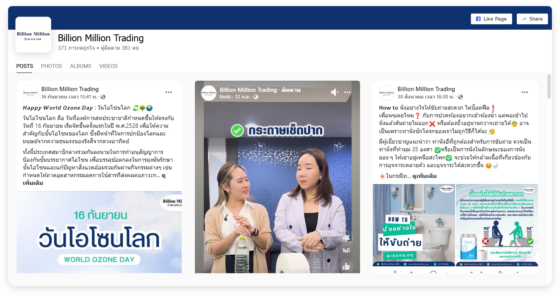Screen dimensions: 560x296
Task: Open the three-dot menu on the Reels post
Action: (347, 92)
